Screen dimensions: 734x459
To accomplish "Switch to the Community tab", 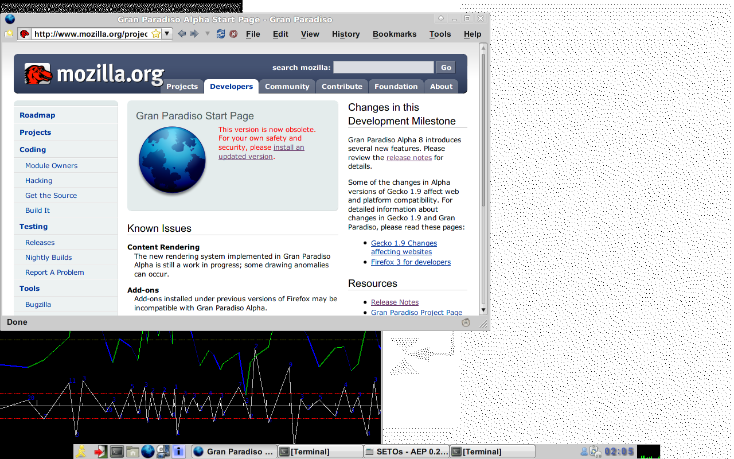I will 287,86.
